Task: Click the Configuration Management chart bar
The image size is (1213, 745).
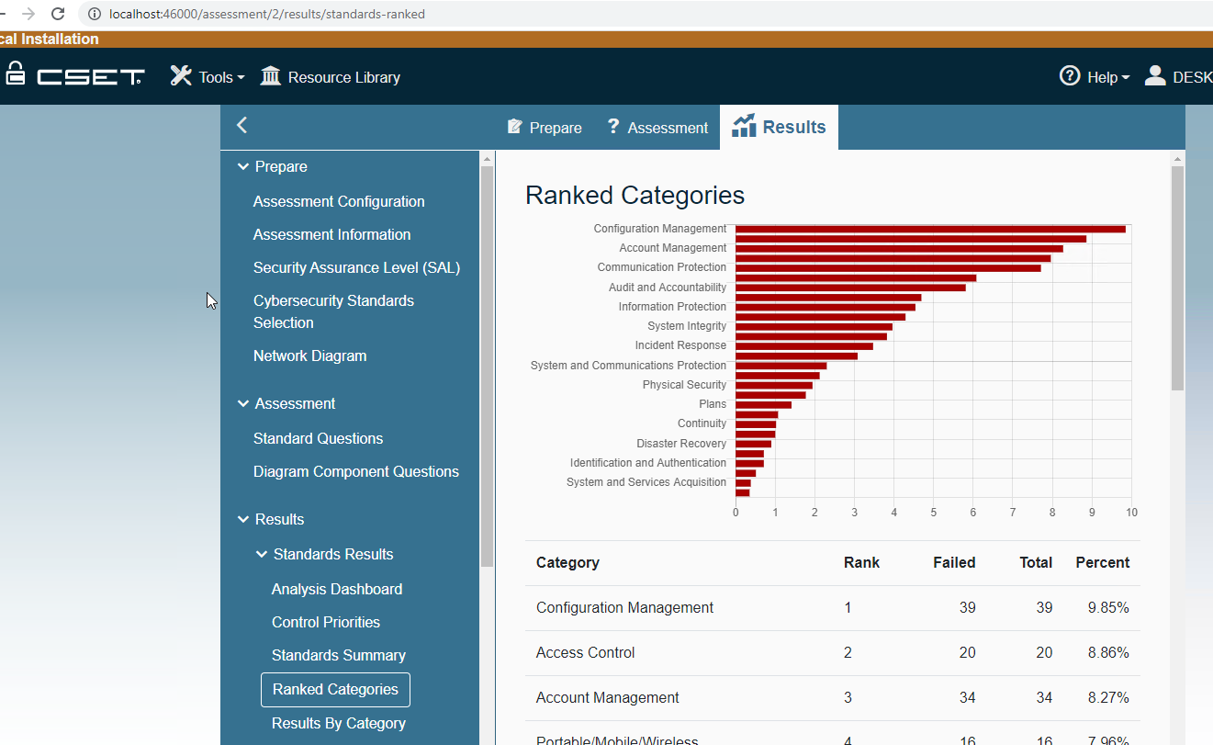Action: click(929, 229)
